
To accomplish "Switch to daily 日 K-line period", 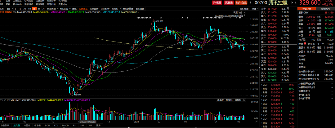I will coord(34,9).
